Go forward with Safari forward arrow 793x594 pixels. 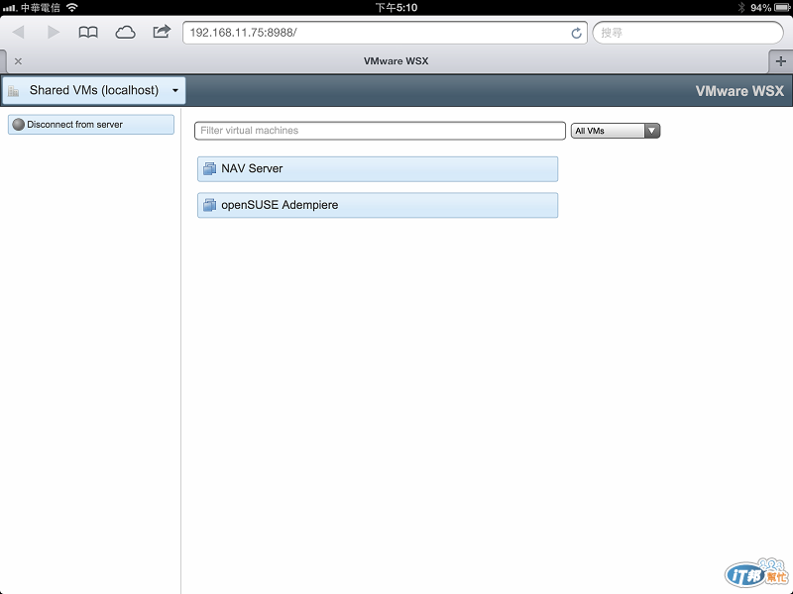coord(54,33)
